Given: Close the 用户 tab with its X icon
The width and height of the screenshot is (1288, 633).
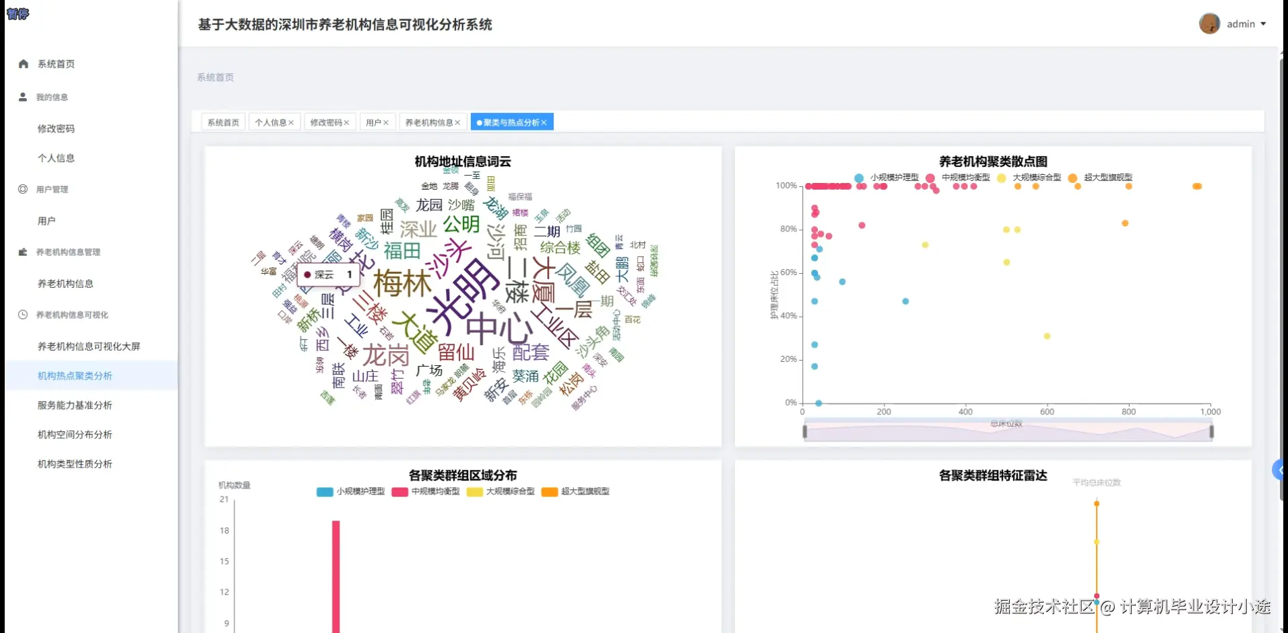Looking at the screenshot, I should [387, 122].
